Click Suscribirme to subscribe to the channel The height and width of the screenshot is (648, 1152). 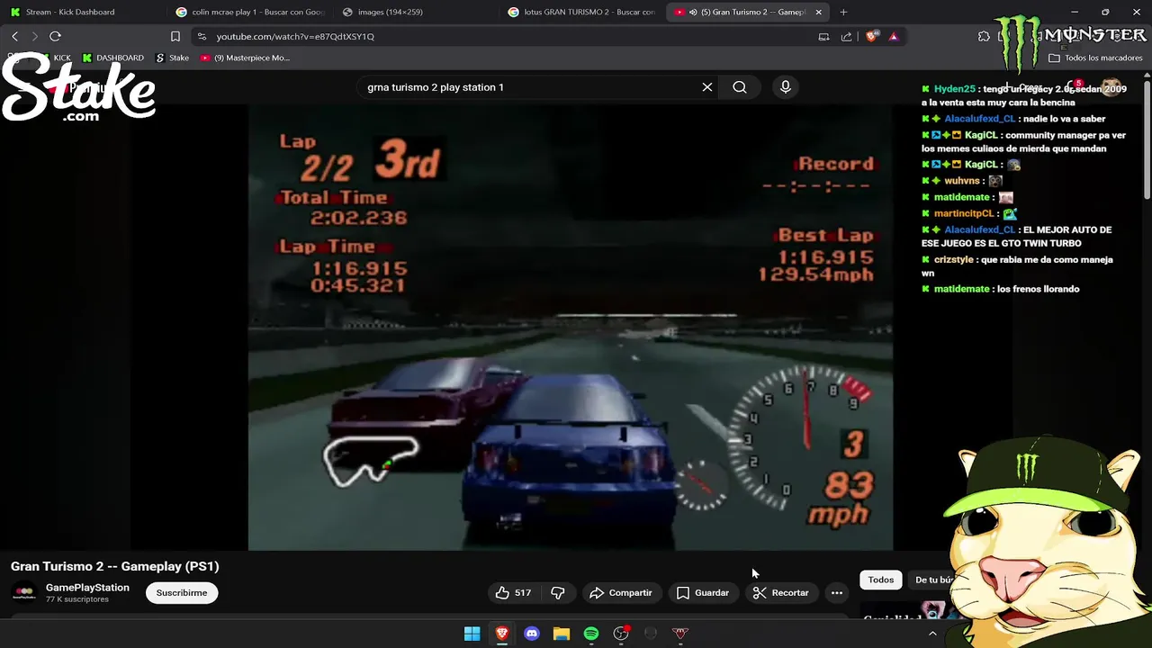pos(182,593)
